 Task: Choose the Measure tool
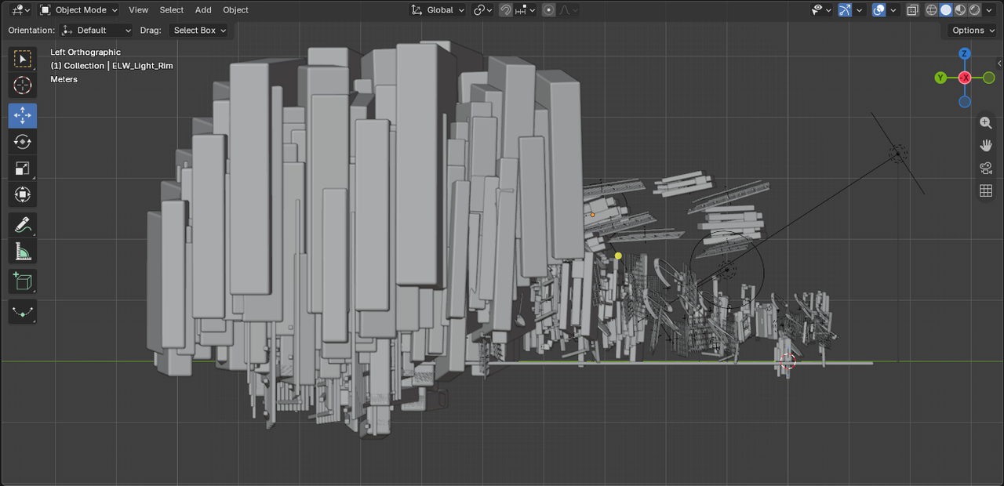23,252
